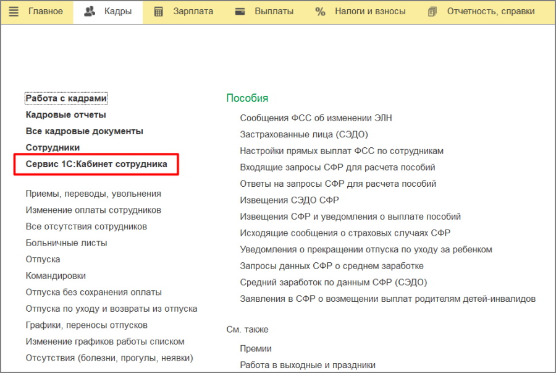Screen dimensions: 556x373
Task: Open the hamburger menu icon next to Главное
Action: 14,11
